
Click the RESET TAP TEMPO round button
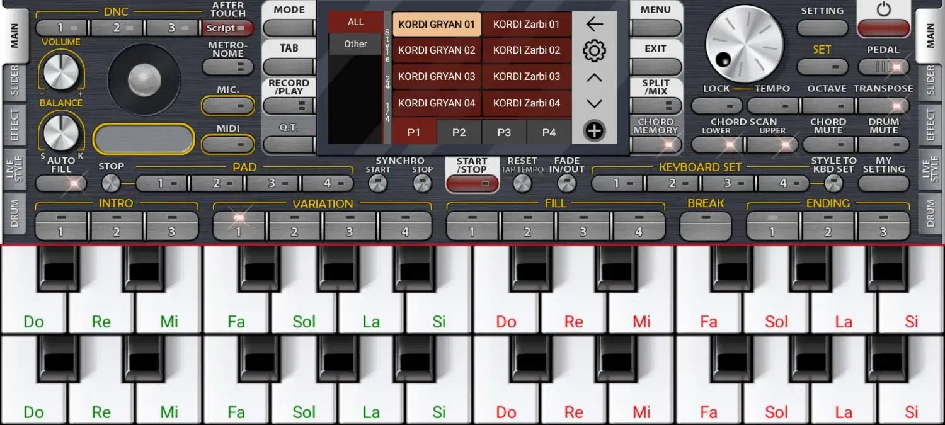pos(522,183)
